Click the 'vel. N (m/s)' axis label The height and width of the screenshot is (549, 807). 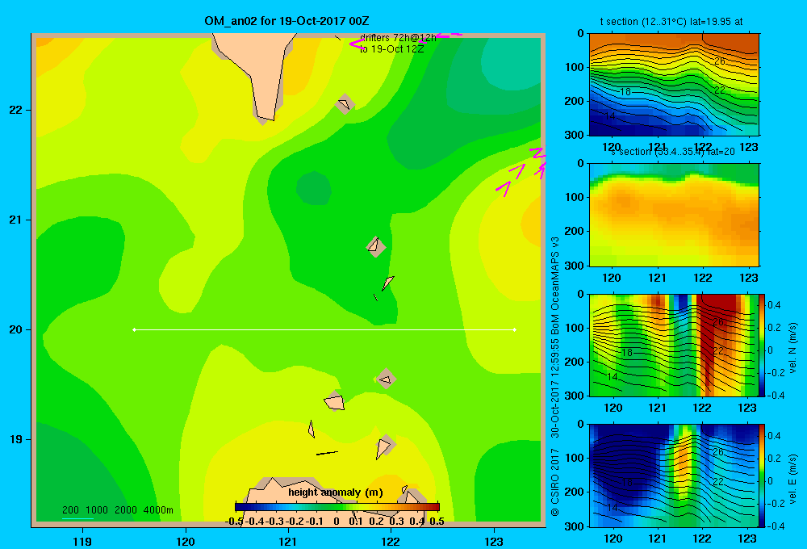793,348
